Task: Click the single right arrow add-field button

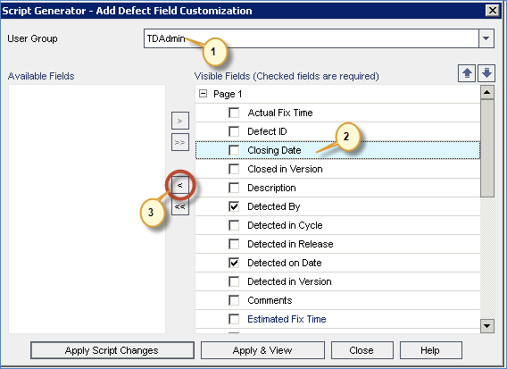Action: tap(180, 121)
